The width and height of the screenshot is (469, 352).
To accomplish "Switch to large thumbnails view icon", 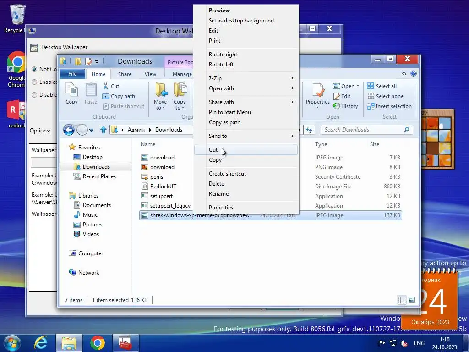I will point(412,300).
